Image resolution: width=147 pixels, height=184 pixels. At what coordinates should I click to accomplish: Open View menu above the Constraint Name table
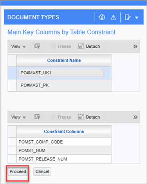[x=18, y=47]
